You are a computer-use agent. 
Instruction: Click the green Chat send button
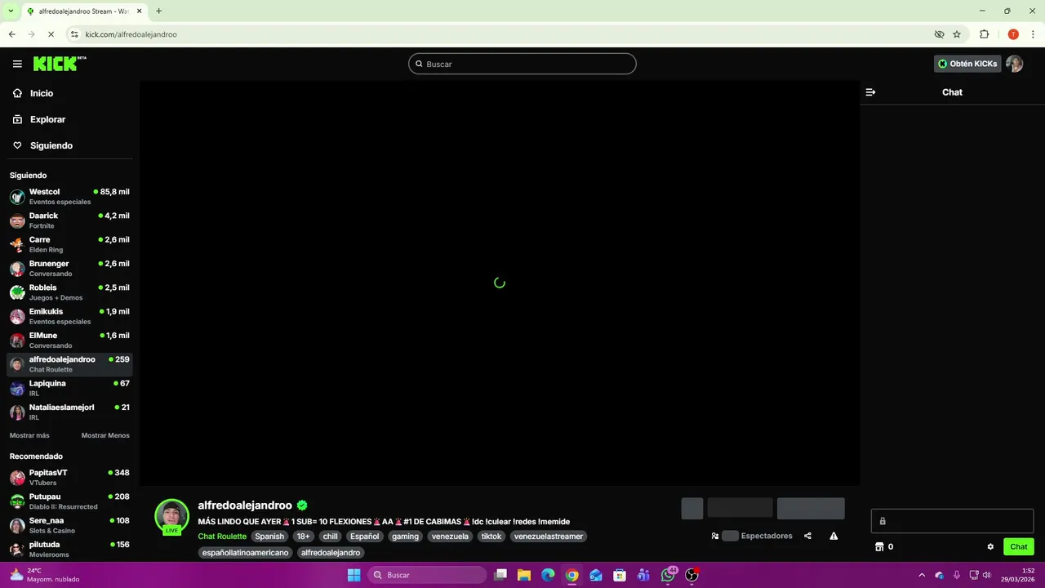coord(1019,547)
